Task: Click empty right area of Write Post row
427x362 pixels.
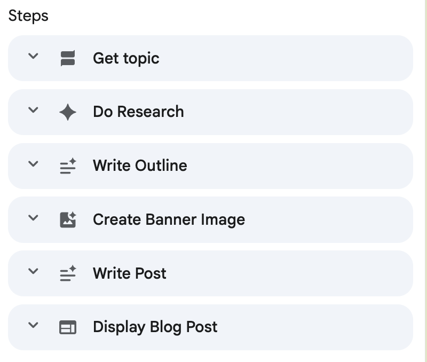Action: (320, 274)
